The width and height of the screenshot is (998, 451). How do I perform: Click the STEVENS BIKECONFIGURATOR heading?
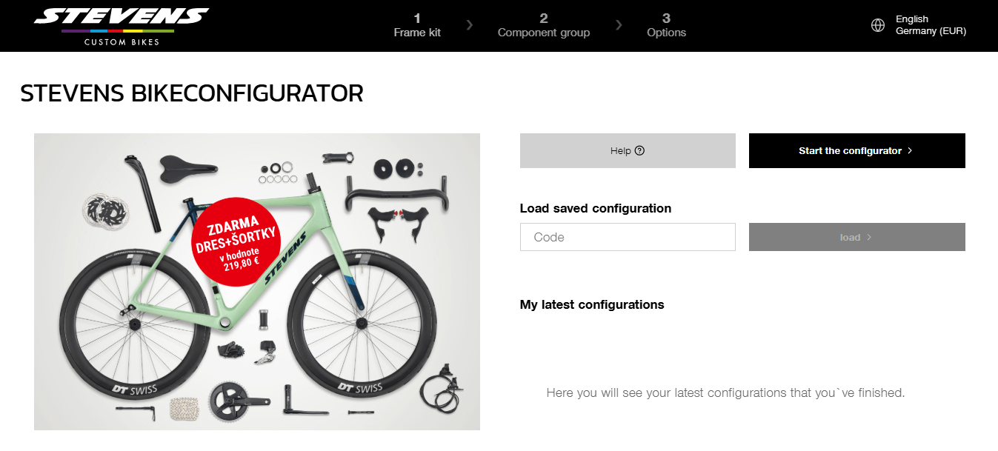192,93
